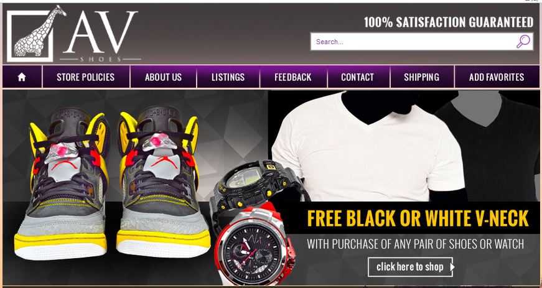Screen dimensions: 542x288
Task: Open the About Us menu item
Action: coord(163,77)
